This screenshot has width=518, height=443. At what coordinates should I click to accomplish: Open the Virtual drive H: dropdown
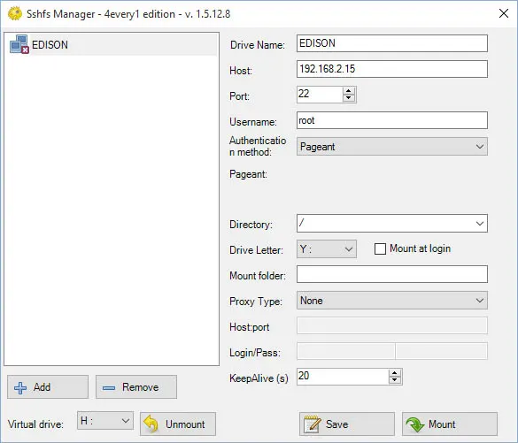pyautogui.click(x=105, y=421)
